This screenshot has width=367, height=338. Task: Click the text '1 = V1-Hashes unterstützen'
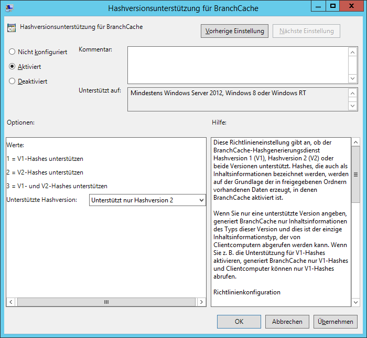point(45,159)
